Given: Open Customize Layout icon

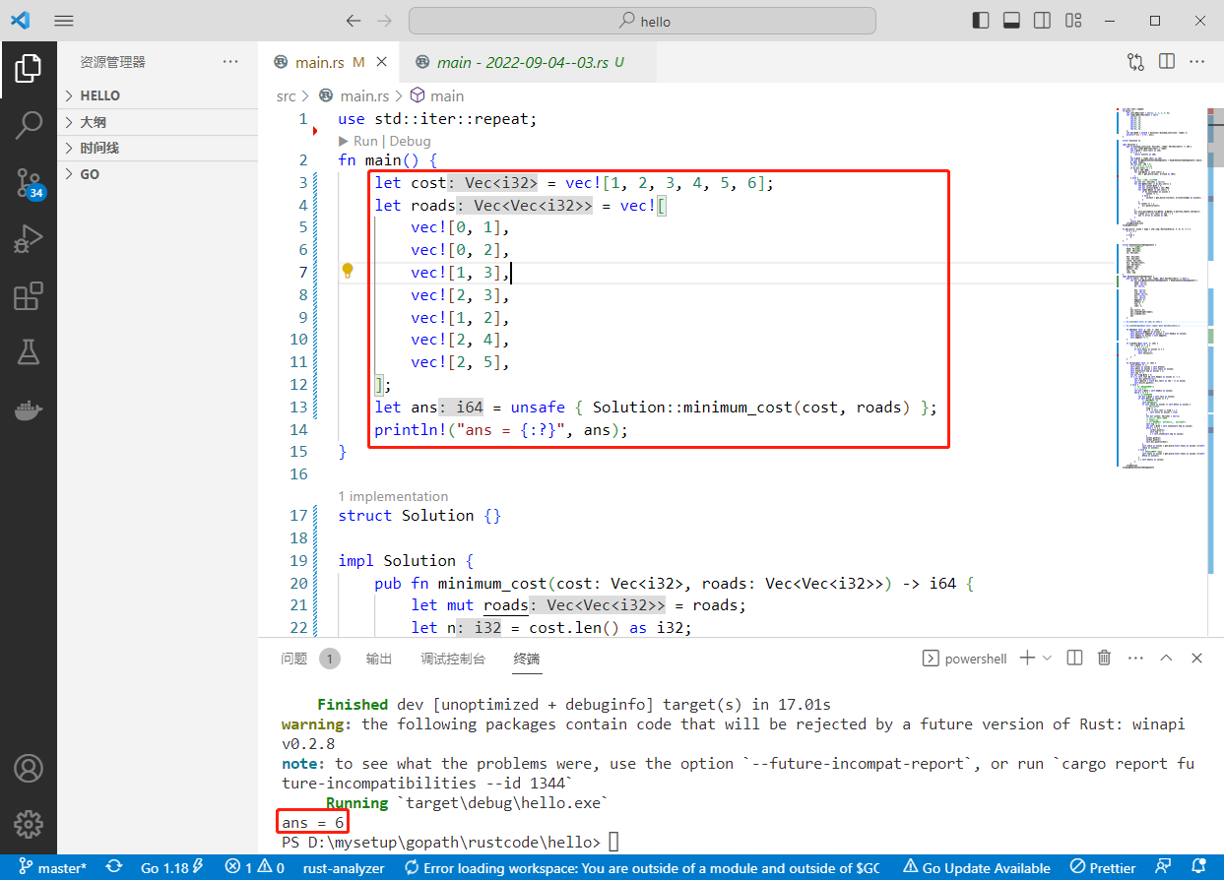Looking at the screenshot, I should click(1071, 21).
